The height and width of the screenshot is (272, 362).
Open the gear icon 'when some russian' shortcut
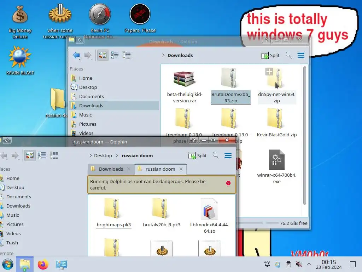pos(60,21)
